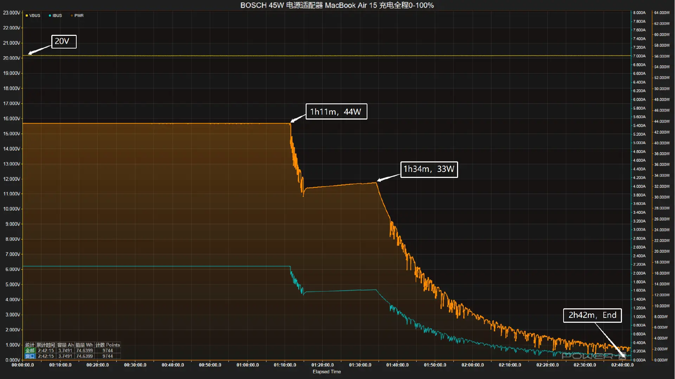Click the cyan IBUS legend color marker
The width and height of the screenshot is (675, 379).
click(50, 15)
